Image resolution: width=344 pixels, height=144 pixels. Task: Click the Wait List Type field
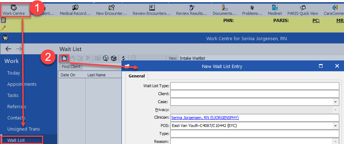pos(255,86)
